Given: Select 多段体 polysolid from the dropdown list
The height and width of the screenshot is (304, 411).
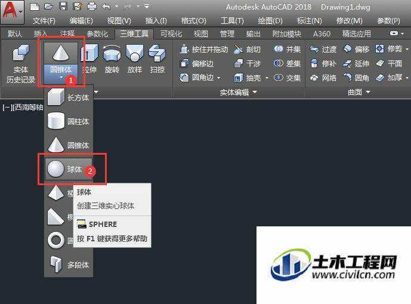Looking at the screenshot, I should coord(69,265).
